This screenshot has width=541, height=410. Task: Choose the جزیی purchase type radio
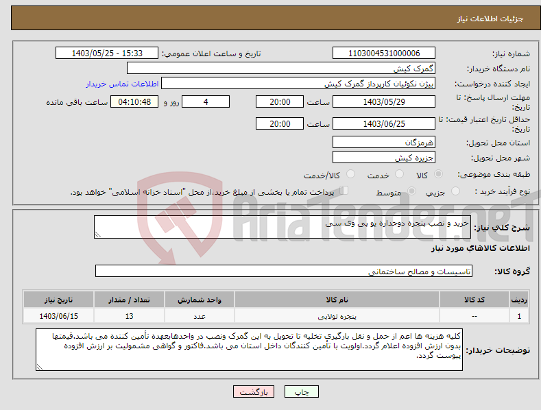coord(455,191)
